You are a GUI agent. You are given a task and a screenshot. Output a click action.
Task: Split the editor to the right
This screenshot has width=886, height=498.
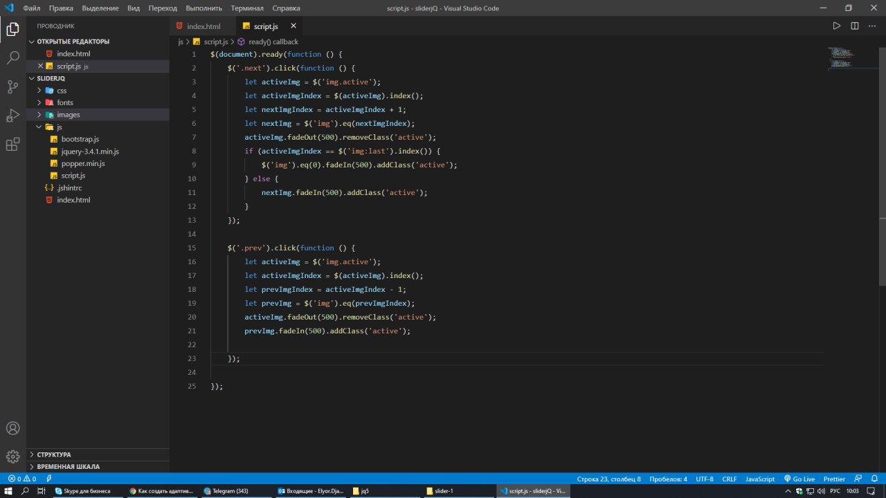[x=854, y=26]
